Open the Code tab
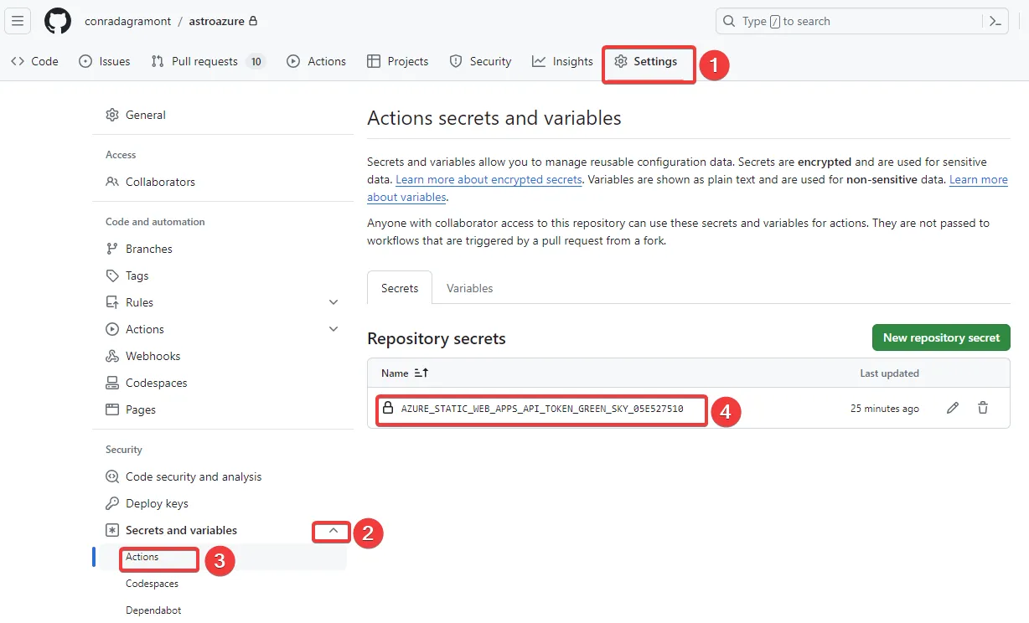 pos(34,61)
